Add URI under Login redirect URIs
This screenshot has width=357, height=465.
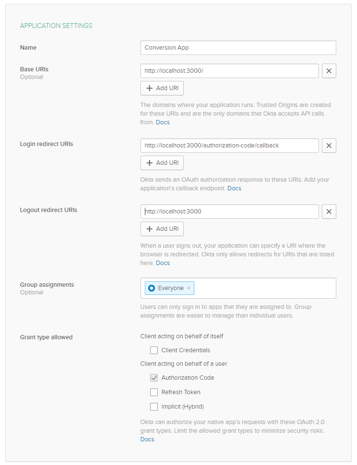point(162,163)
